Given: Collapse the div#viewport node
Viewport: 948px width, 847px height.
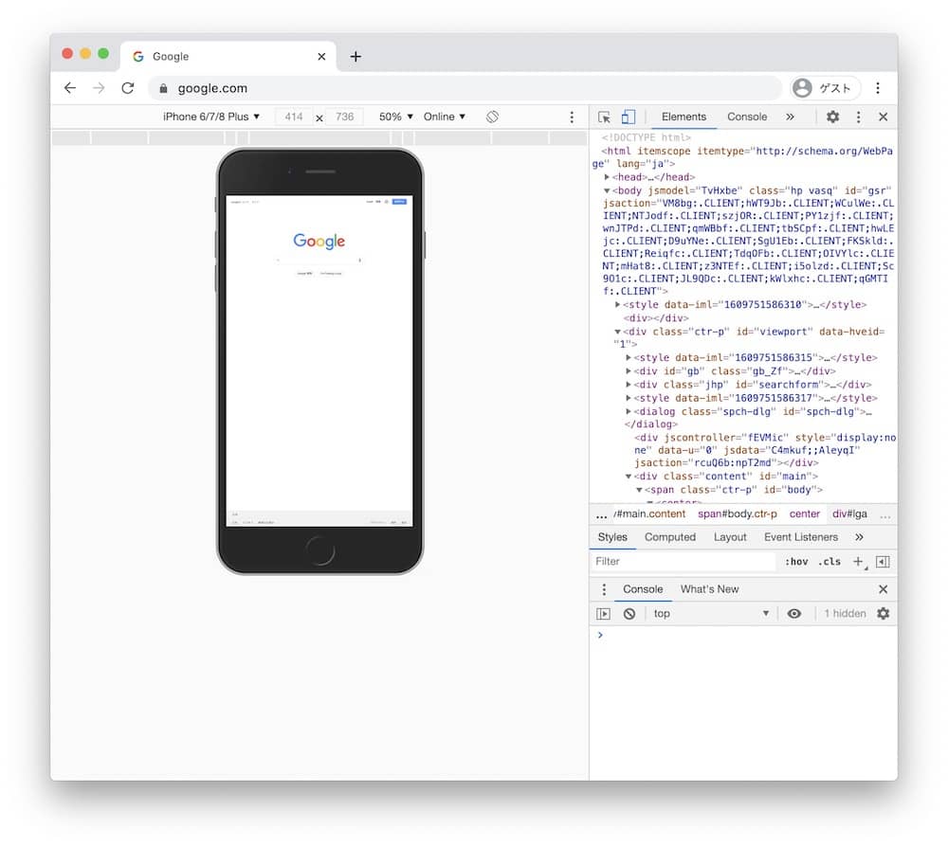Looking at the screenshot, I should (x=617, y=332).
